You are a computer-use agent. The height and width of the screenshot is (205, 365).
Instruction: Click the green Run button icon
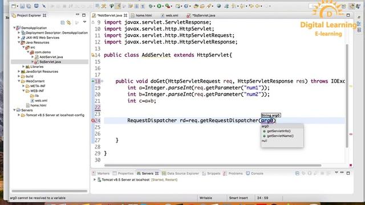tap(159, 6)
